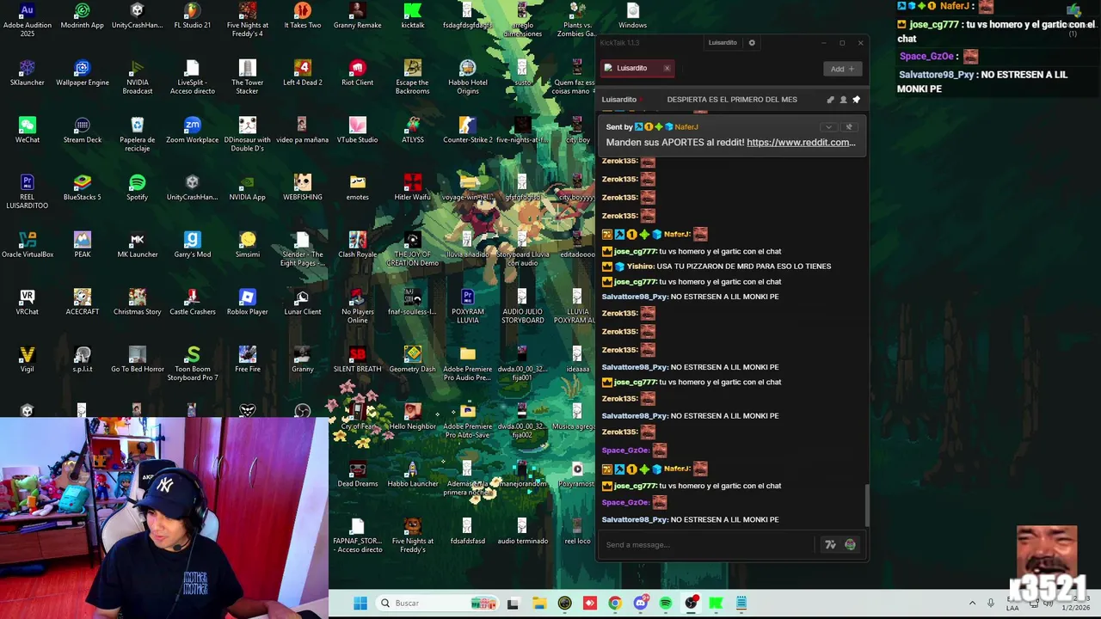Open KickTalk settings gear icon

tap(752, 42)
